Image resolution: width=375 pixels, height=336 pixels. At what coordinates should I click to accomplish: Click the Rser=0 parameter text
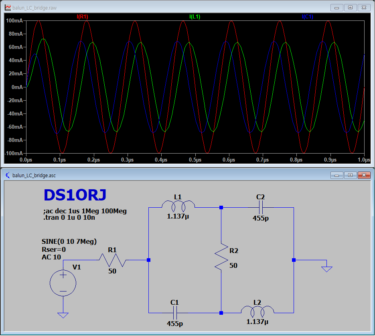[54, 249]
